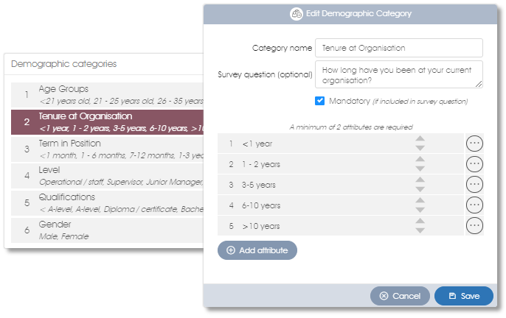Move '<1 year' attribute down
The width and height of the screenshot is (506, 318).
click(420, 148)
